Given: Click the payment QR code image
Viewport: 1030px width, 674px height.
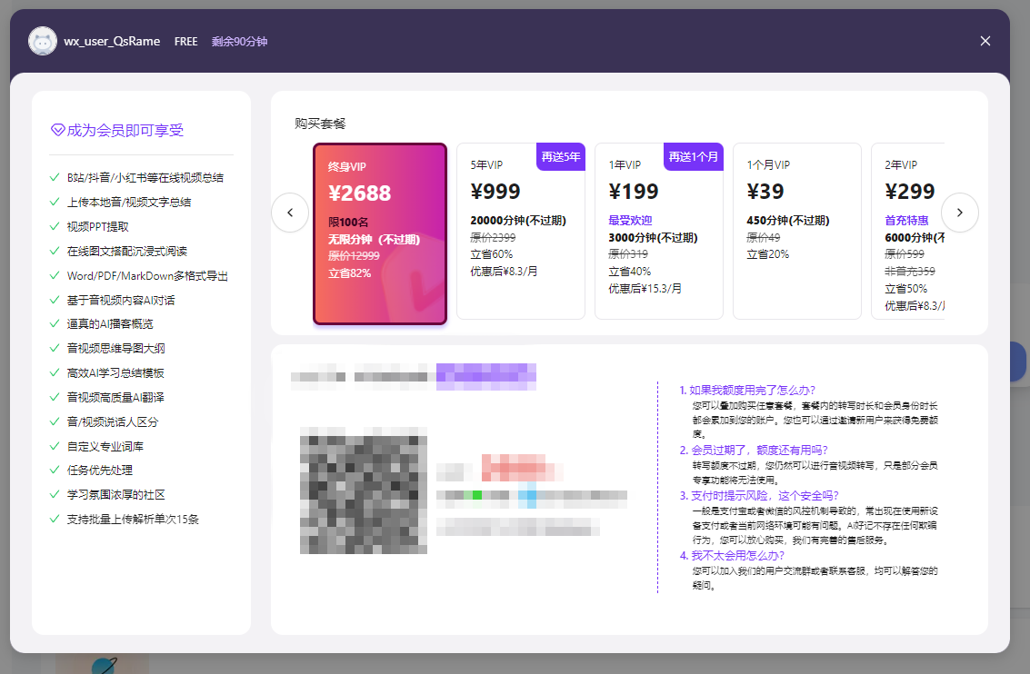Looking at the screenshot, I should 364,490.
